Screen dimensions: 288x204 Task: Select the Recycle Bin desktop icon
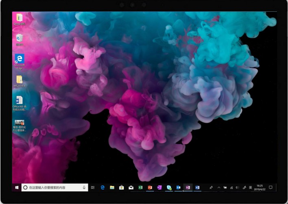[x=20, y=40]
